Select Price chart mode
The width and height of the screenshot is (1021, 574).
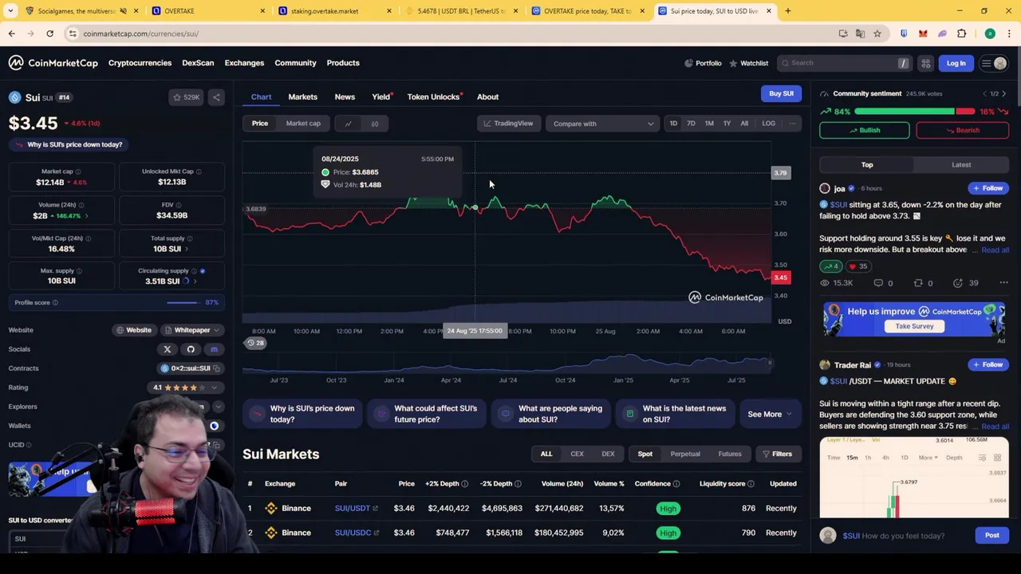point(260,124)
